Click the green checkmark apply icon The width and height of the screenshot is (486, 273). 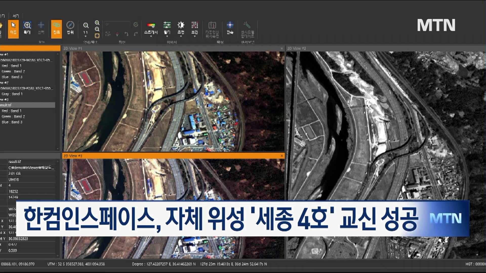[x=136, y=25]
